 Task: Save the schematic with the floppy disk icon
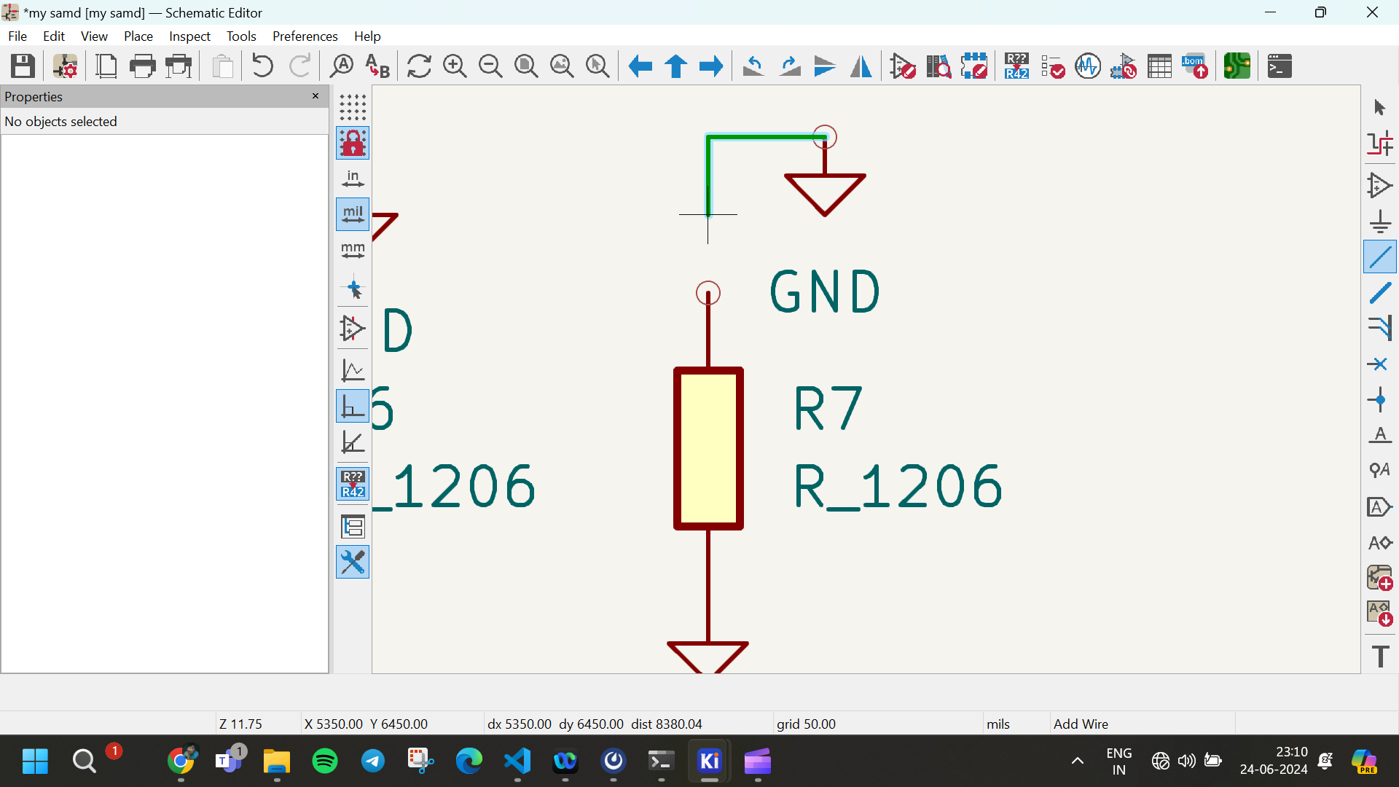pyautogui.click(x=23, y=66)
